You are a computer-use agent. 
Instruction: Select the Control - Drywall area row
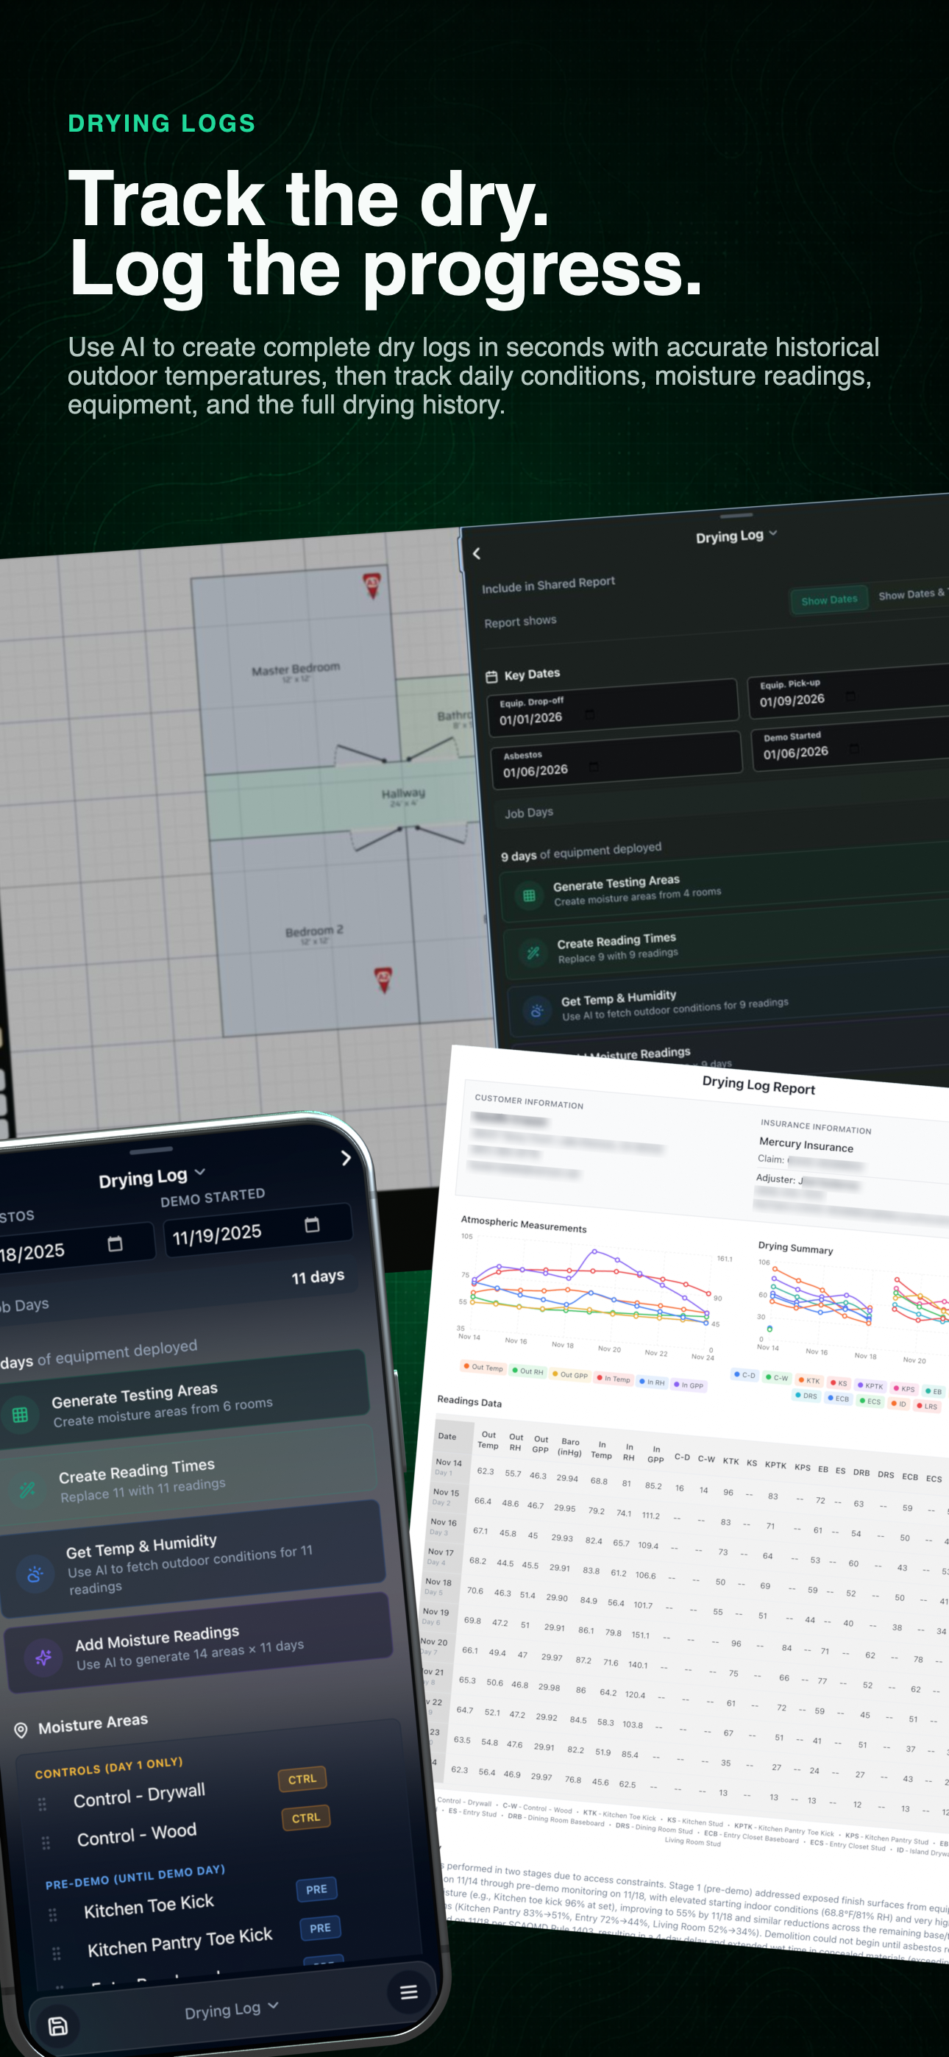pyautogui.click(x=185, y=1792)
